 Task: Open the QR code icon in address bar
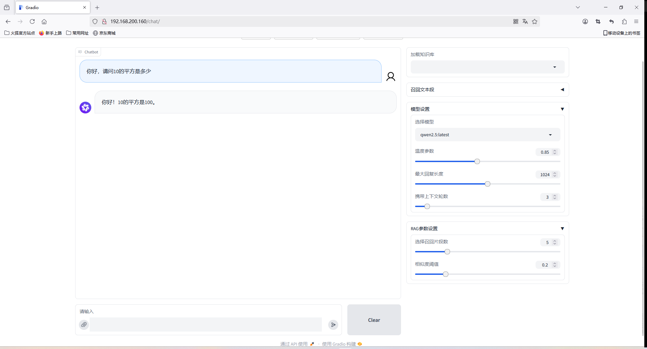coord(516,21)
